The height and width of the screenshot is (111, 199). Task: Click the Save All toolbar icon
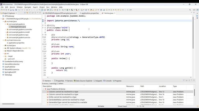(x=13, y=10)
